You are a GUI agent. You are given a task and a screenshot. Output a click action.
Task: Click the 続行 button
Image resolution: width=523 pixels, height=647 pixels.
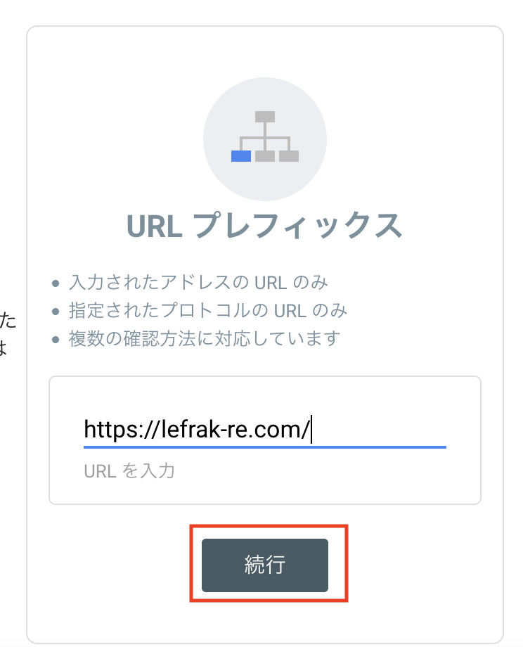(265, 565)
